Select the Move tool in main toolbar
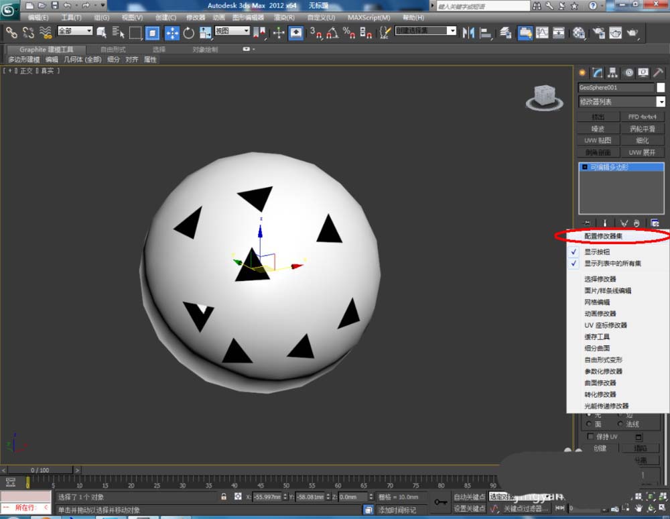670x519 pixels. 172,32
